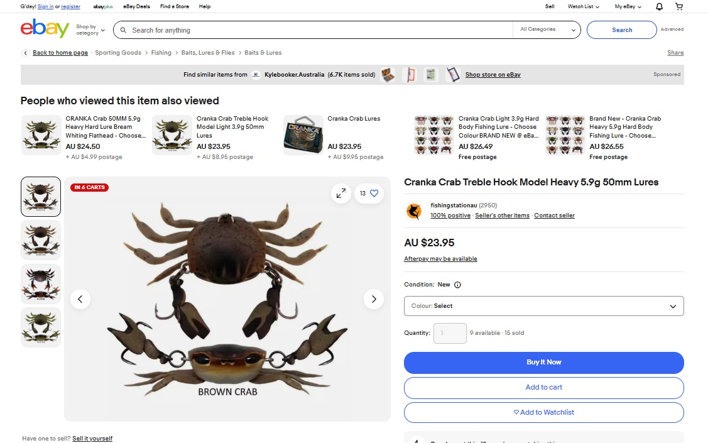Image resolution: width=708 pixels, height=443 pixels.
Task: Open Help menu item
Action: (x=205, y=6)
